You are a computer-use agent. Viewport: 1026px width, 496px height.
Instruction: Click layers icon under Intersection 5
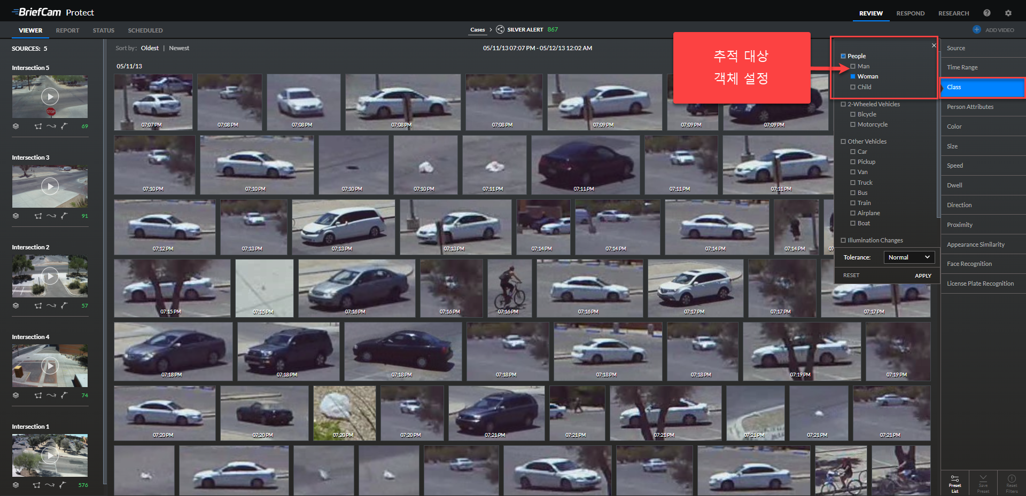pyautogui.click(x=16, y=127)
